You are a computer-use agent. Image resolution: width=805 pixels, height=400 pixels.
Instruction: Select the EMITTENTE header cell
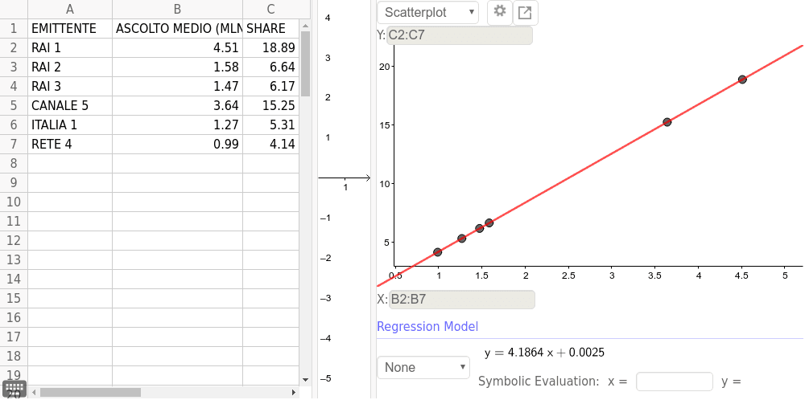click(x=70, y=28)
